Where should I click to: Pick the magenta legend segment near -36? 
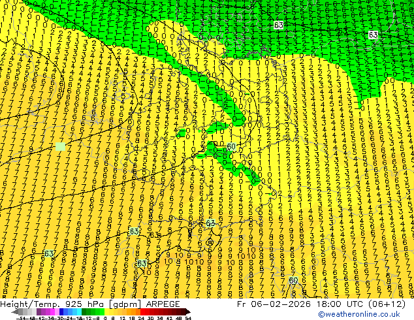pos(52,312)
